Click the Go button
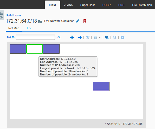155x129 pixels. pyautogui.click(x=59, y=37)
